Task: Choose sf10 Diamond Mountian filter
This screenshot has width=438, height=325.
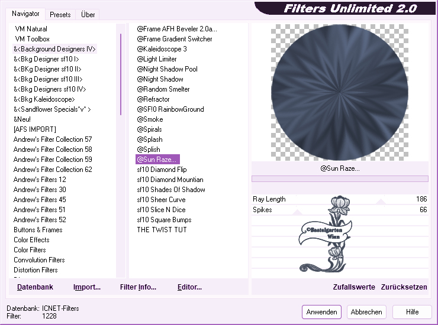Action: [x=170, y=180]
